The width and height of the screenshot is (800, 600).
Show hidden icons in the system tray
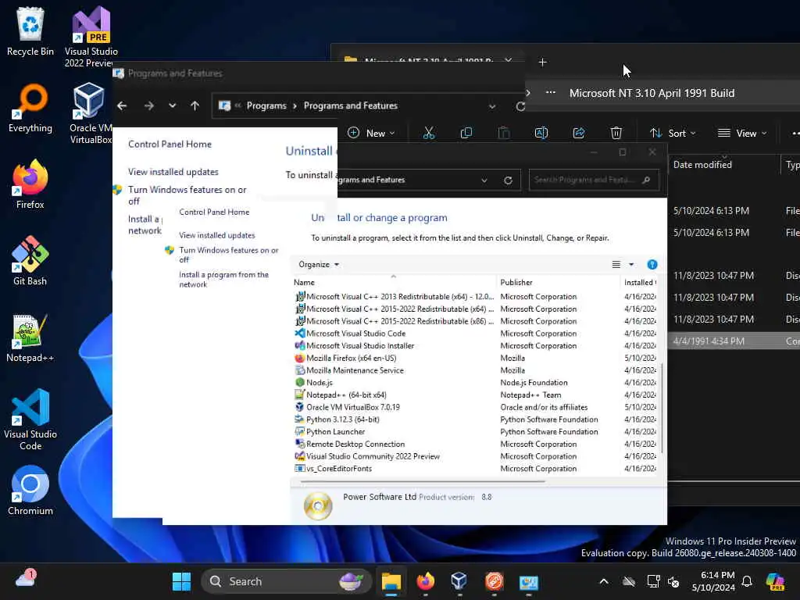[x=604, y=581]
